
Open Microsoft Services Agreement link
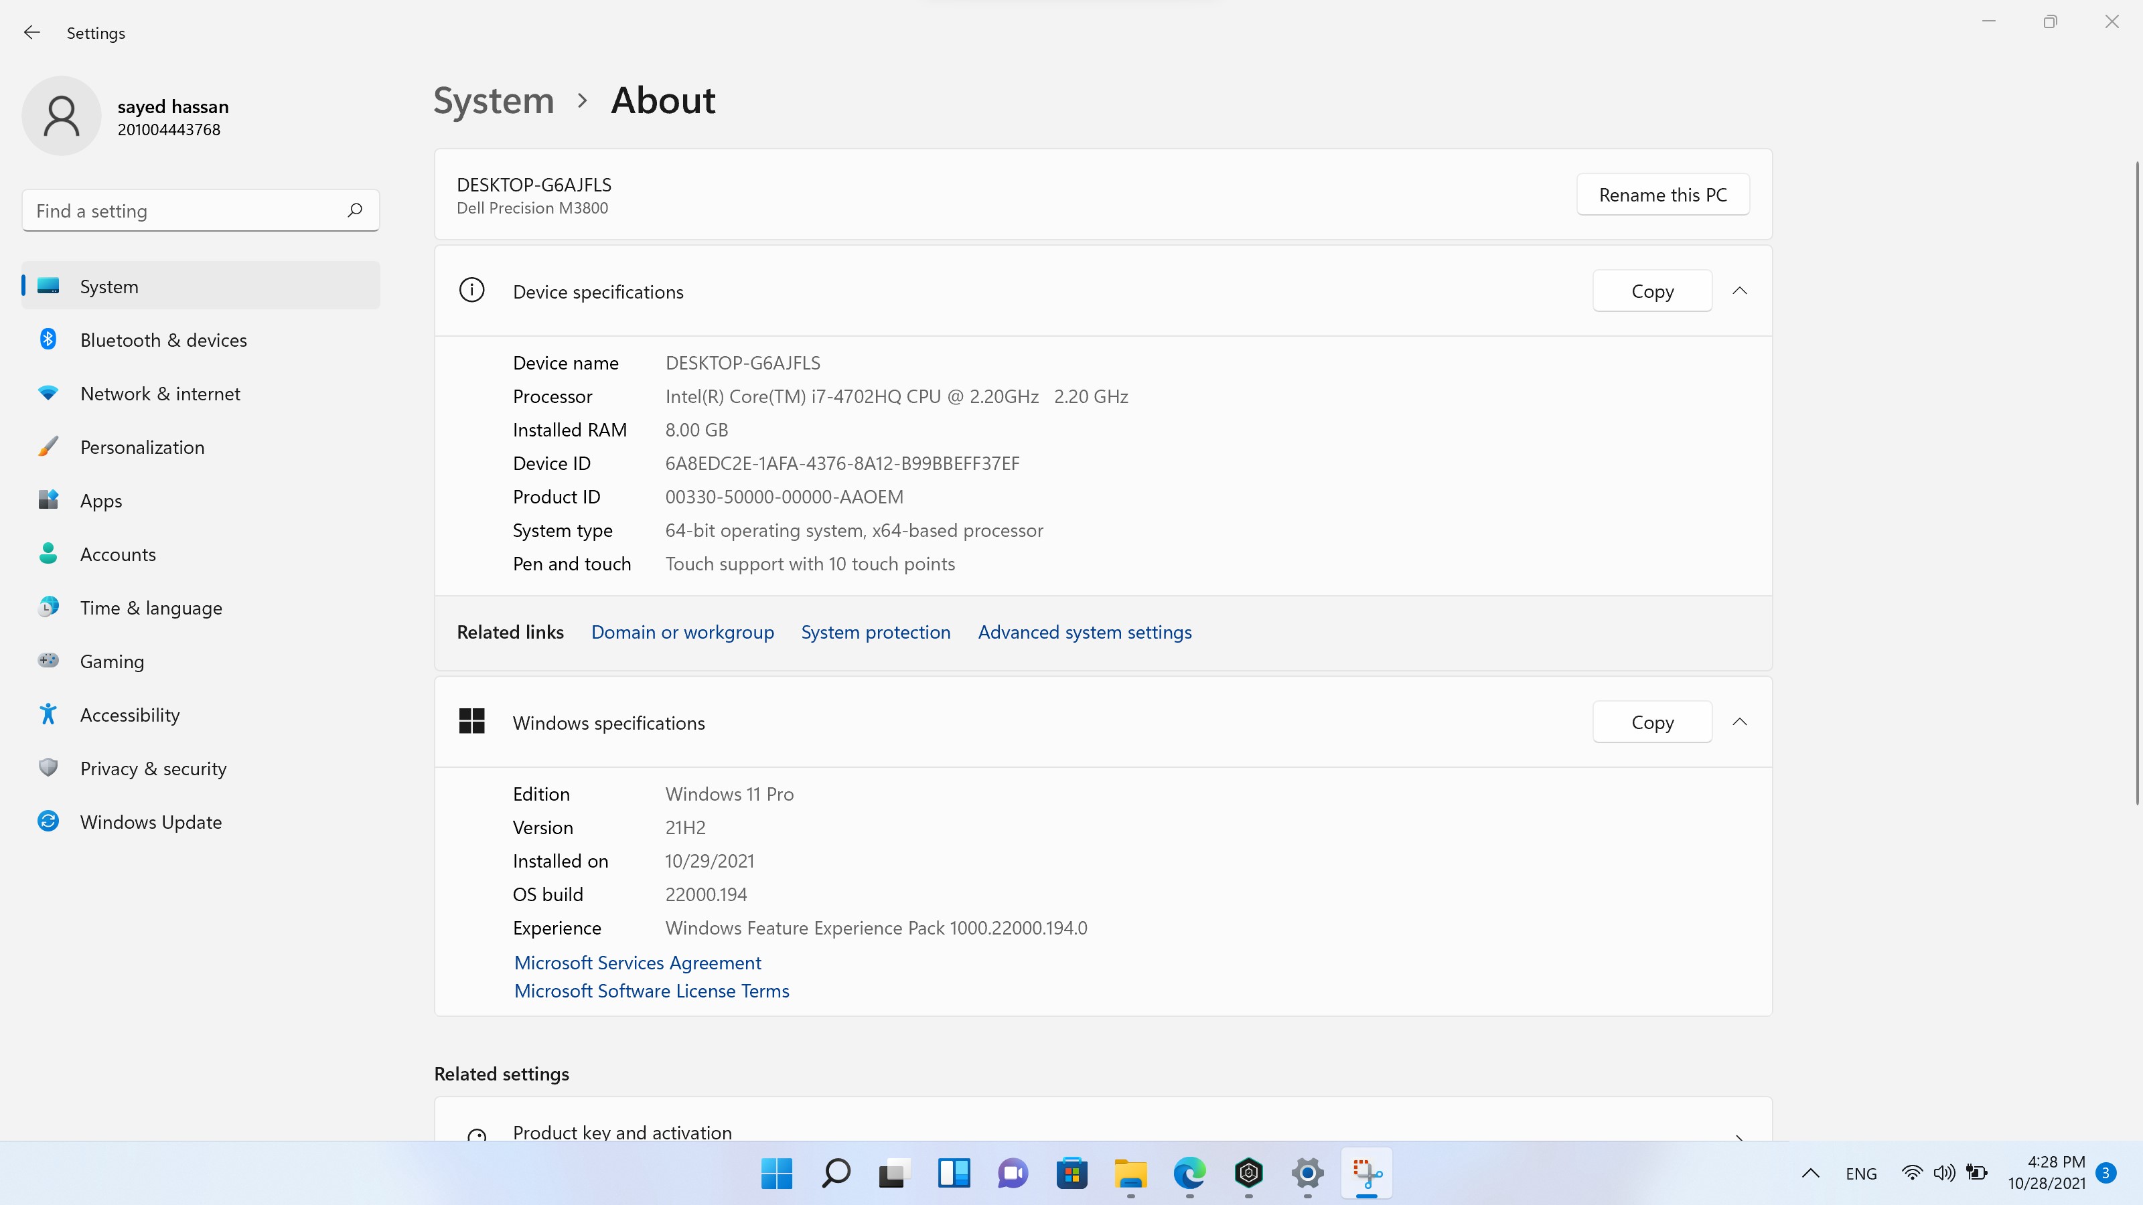638,962
